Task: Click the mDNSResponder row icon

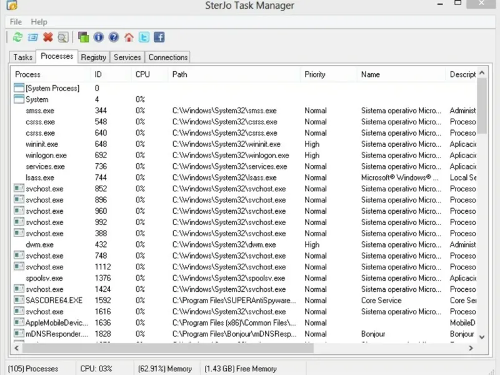Action: click(x=19, y=334)
